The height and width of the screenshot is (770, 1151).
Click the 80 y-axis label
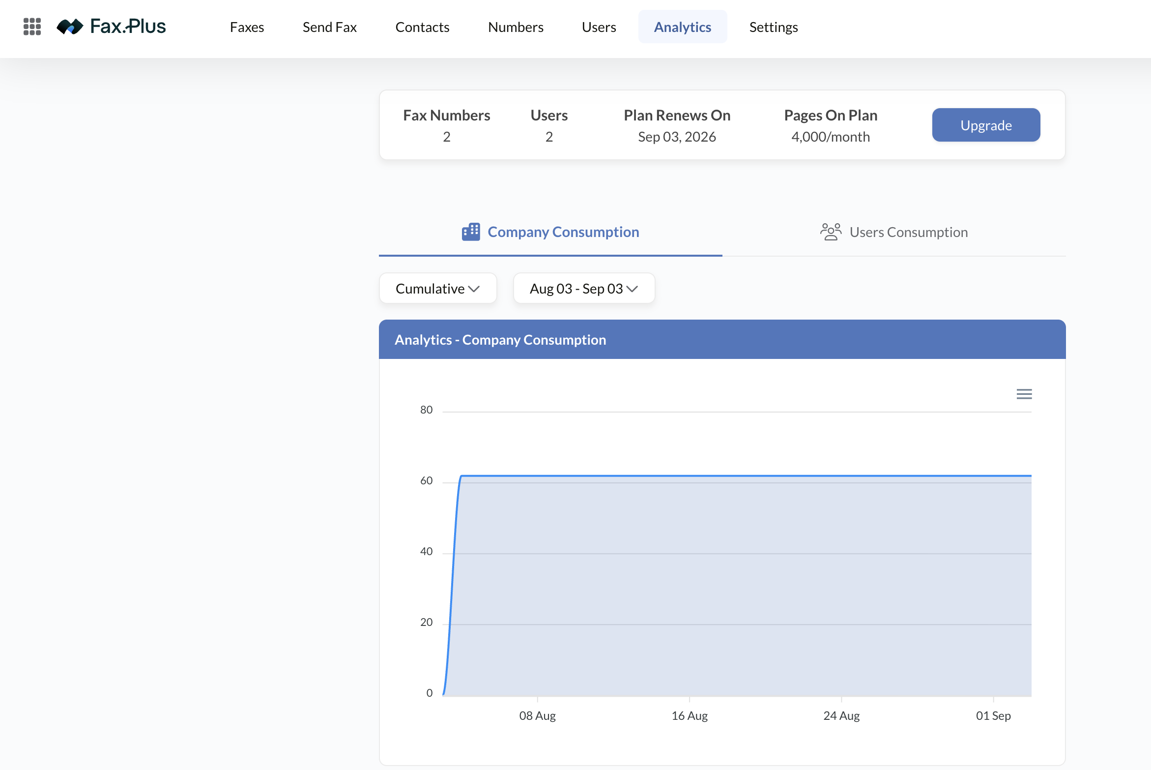click(x=426, y=410)
